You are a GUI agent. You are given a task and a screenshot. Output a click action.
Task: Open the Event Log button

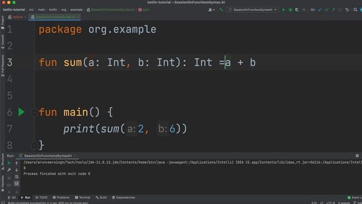point(355,198)
